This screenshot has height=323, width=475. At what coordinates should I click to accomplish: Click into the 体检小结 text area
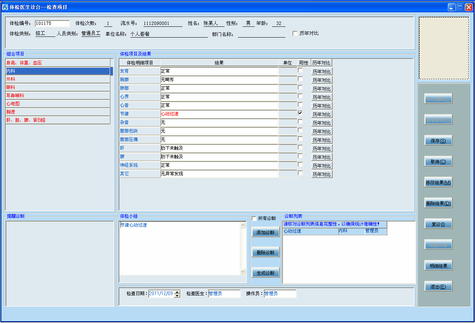(180, 248)
